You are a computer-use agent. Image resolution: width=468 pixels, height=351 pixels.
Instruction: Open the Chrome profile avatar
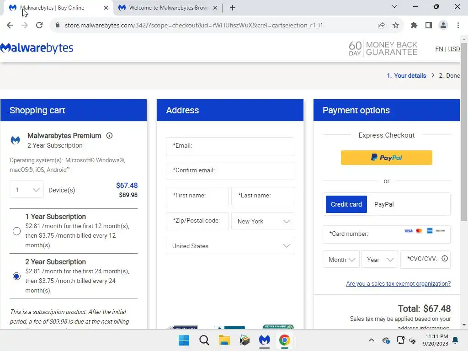point(443,26)
